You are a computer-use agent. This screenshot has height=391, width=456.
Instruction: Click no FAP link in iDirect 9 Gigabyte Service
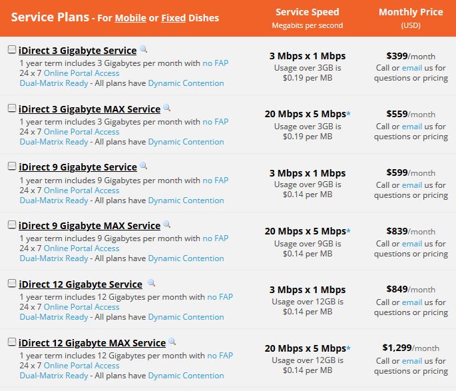pyautogui.click(x=216, y=181)
